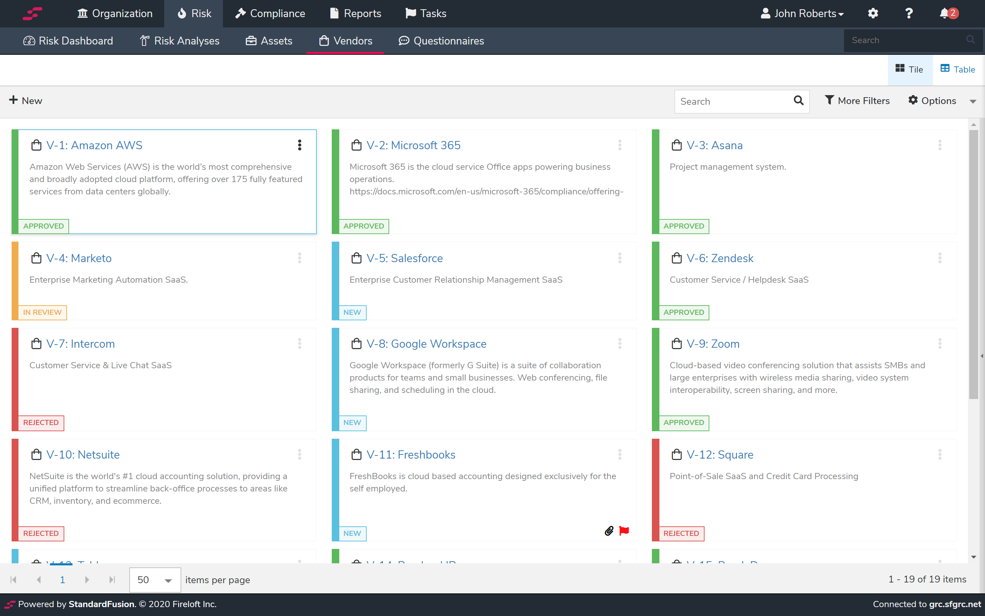985x616 pixels.
Task: Click the vertical scrollbar of the vendor list
Action: [x=973, y=265]
